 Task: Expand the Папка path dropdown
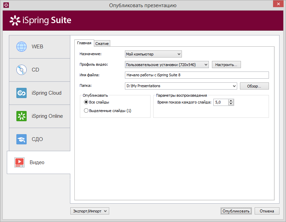click(181, 86)
